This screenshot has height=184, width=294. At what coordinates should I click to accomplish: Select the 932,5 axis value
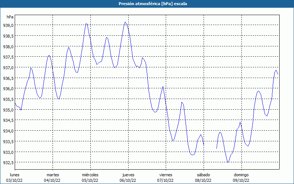coord(8,162)
